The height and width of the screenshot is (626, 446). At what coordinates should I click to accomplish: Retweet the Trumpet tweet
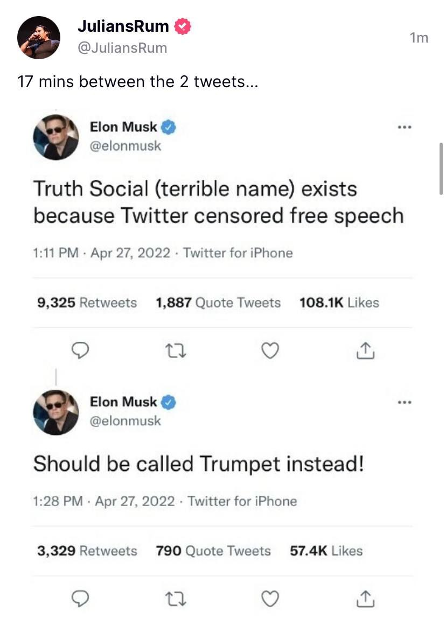point(176,599)
